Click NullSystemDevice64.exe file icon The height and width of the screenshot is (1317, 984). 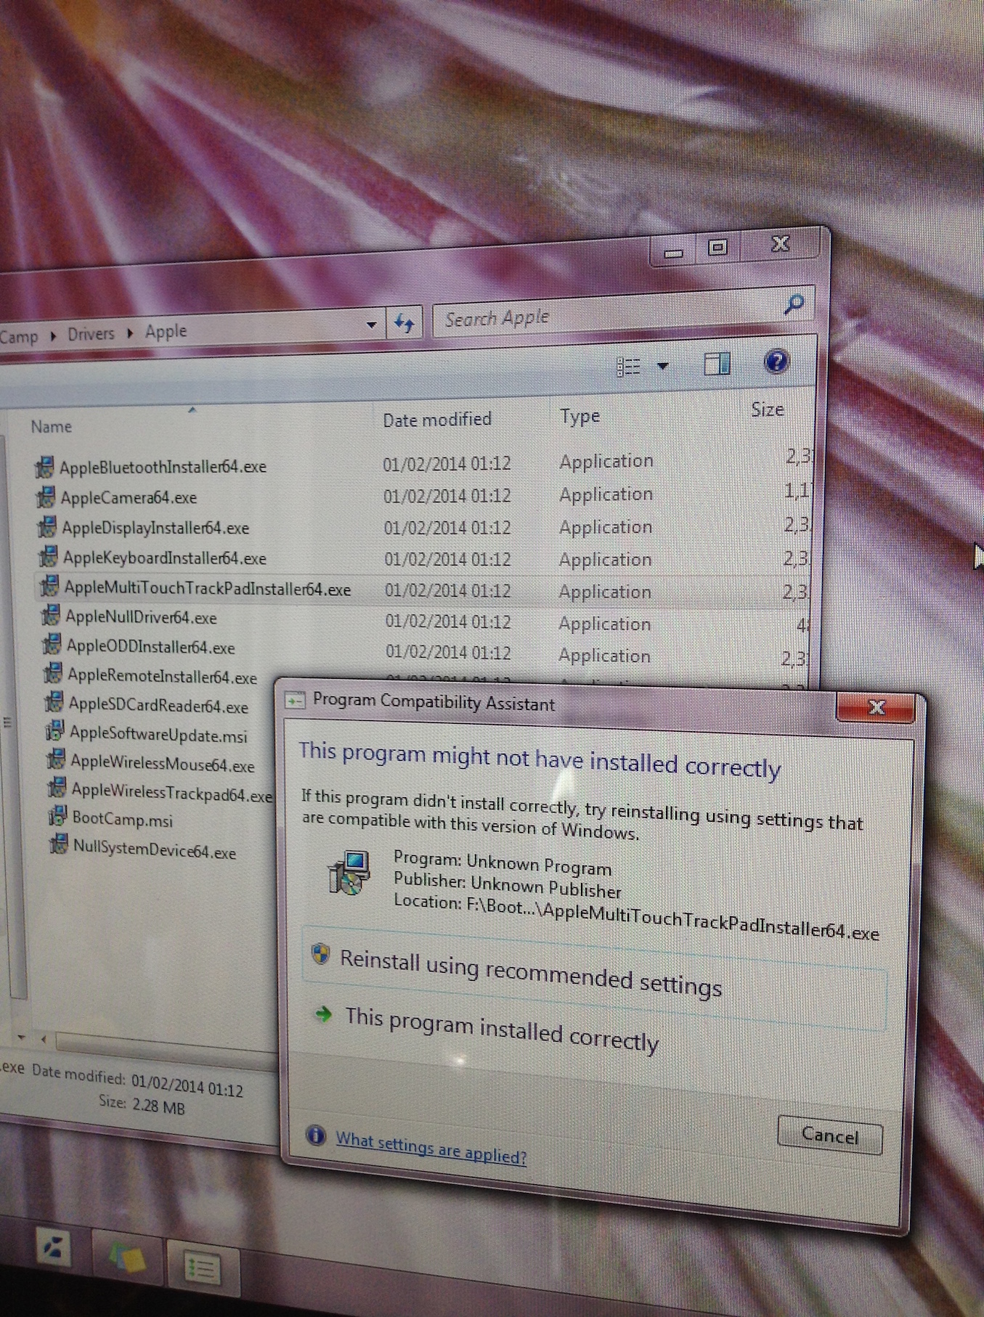[58, 845]
